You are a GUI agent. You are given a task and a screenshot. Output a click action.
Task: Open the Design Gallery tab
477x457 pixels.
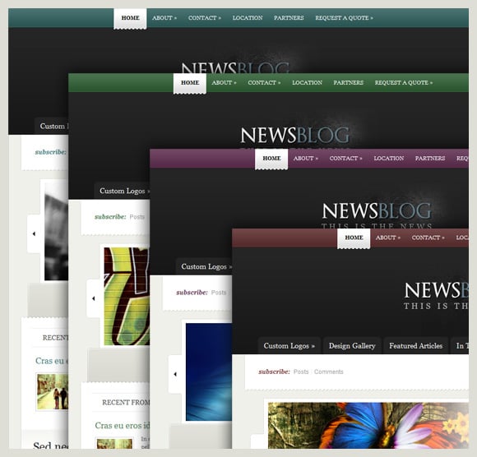[x=352, y=346]
